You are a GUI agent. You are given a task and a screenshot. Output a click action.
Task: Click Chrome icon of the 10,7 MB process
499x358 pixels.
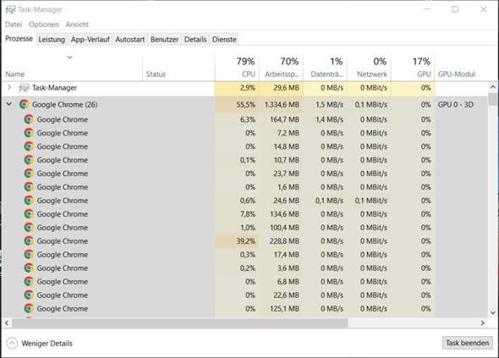tap(29, 160)
